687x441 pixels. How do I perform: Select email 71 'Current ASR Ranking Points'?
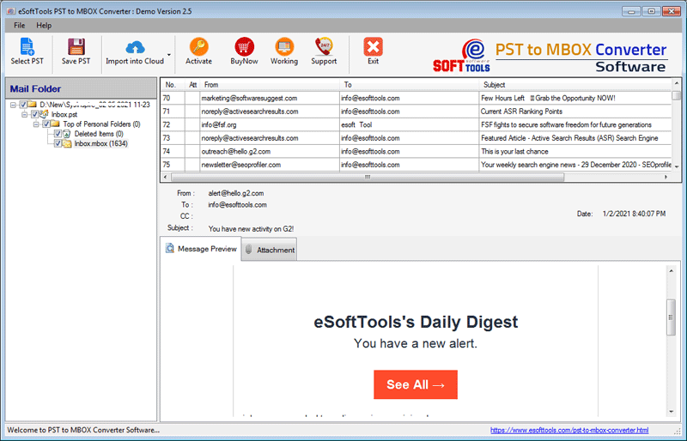[x=416, y=112]
